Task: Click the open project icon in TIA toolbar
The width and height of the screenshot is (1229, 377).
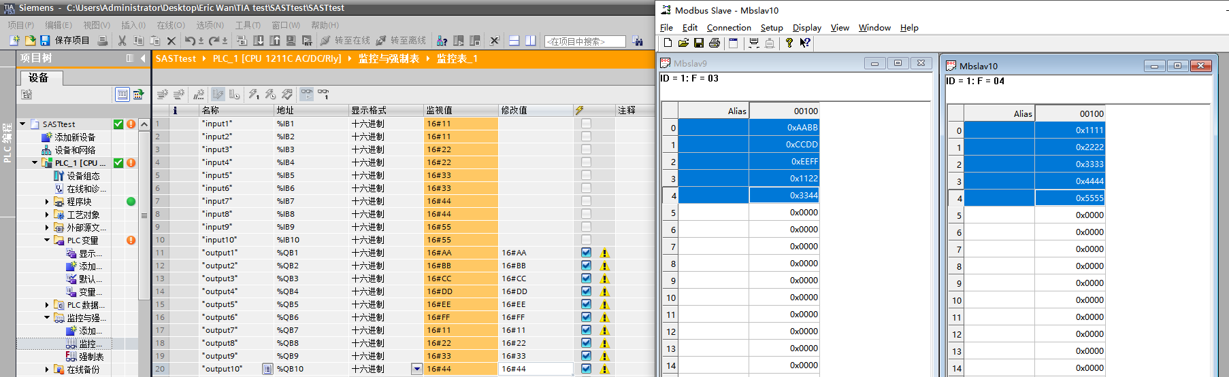Action: [30, 41]
